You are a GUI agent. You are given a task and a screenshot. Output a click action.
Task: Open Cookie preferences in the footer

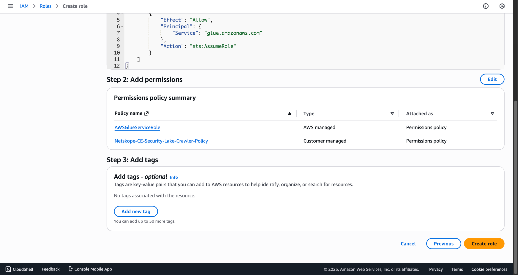pos(489,269)
